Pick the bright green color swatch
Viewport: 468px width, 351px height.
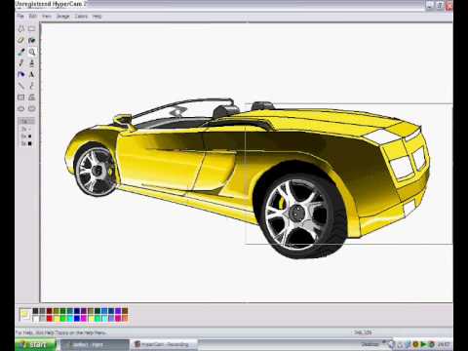pyautogui.click(x=62, y=318)
